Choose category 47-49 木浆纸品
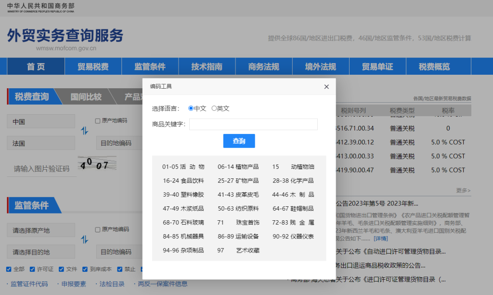 183,208
